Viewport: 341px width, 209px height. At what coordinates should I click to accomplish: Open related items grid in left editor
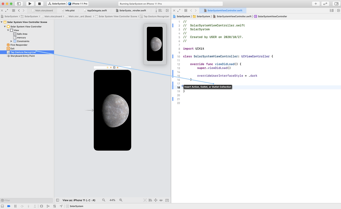point(14,11)
